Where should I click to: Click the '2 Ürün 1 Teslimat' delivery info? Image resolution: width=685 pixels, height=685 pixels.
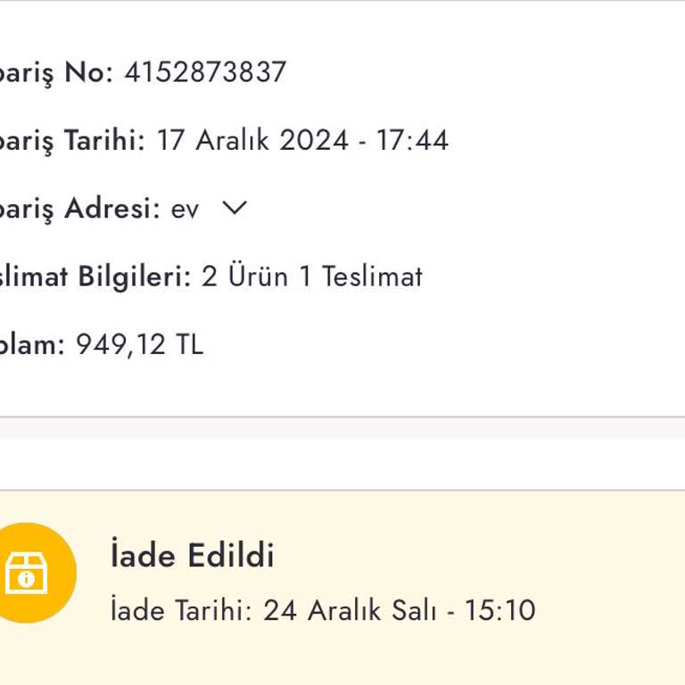(x=311, y=276)
